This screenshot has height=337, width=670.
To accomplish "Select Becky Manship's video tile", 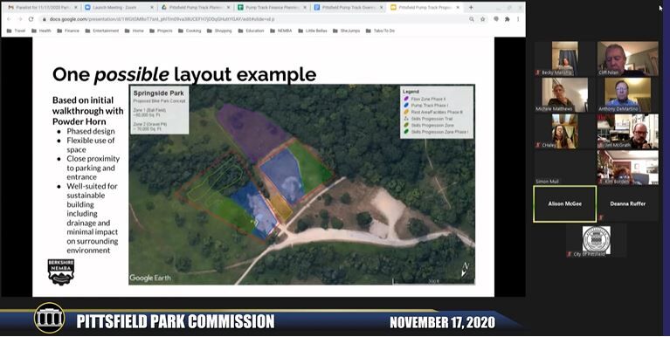I will 564,58.
